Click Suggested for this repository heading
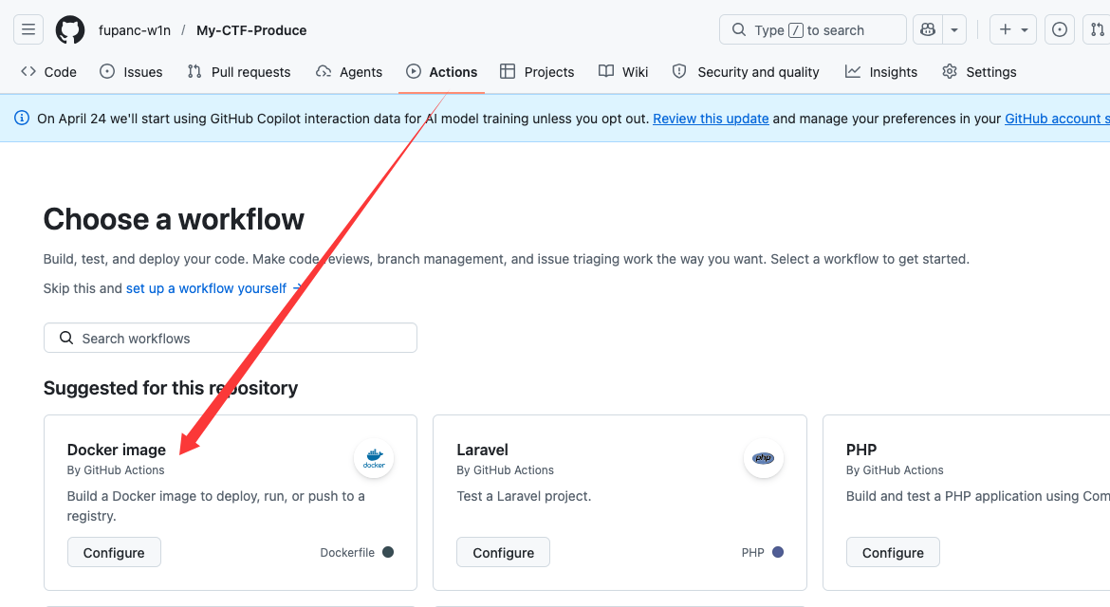 pos(171,388)
